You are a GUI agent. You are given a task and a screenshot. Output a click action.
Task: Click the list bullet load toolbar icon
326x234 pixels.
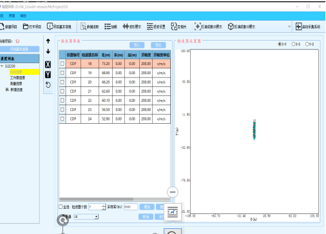tap(108, 26)
